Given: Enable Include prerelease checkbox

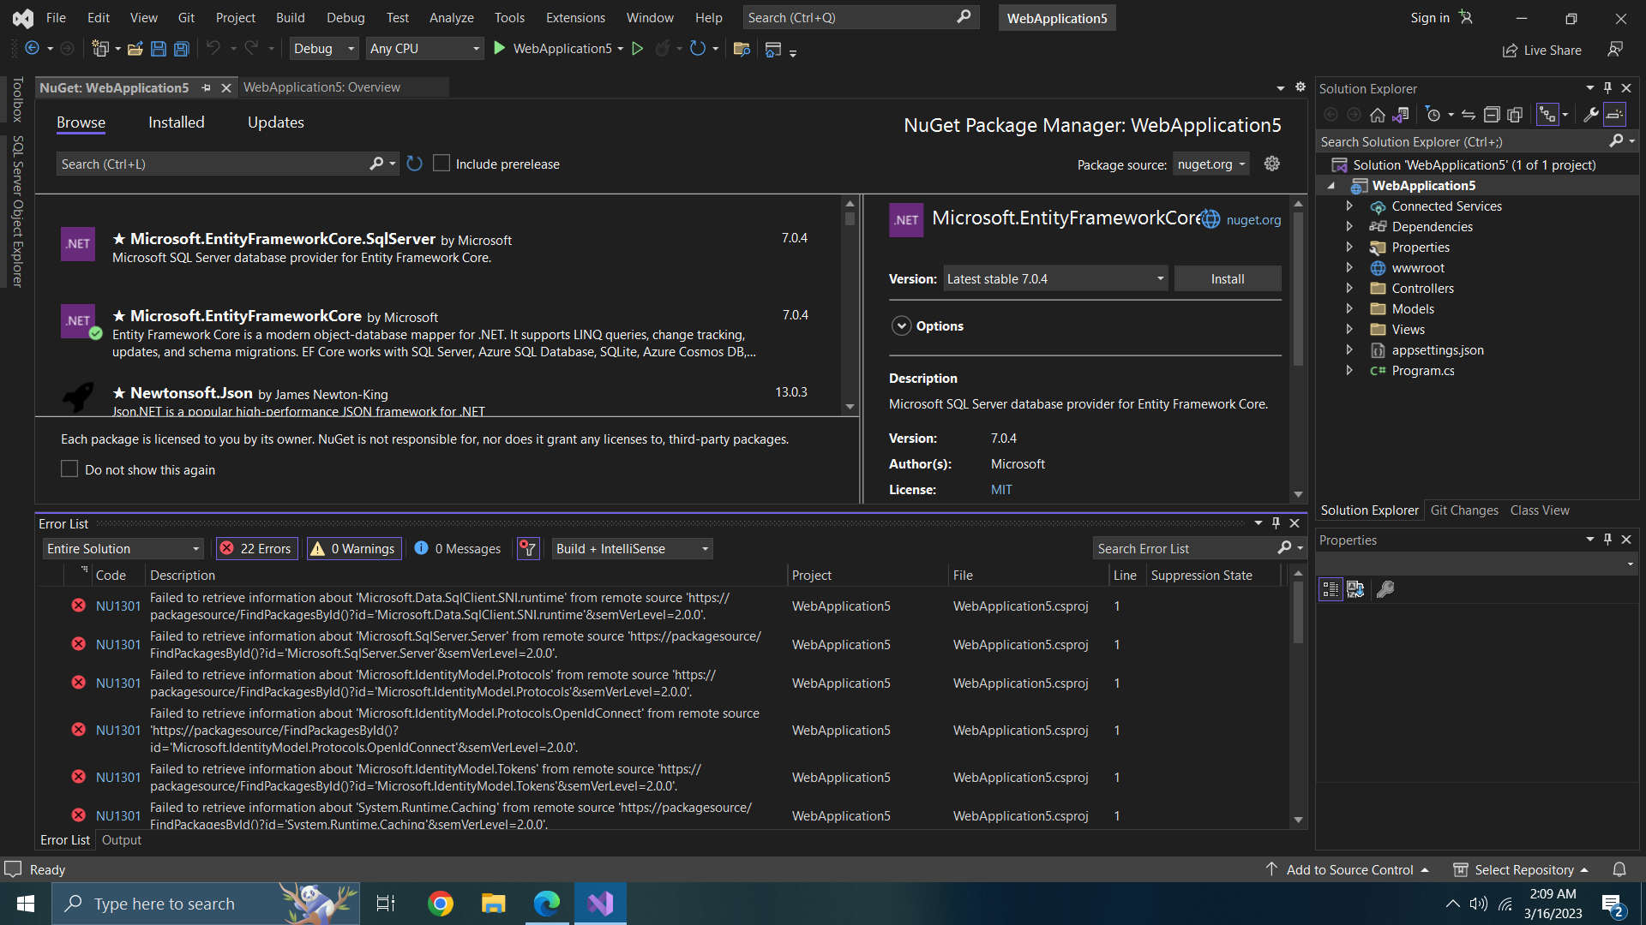Looking at the screenshot, I should 442,164.
